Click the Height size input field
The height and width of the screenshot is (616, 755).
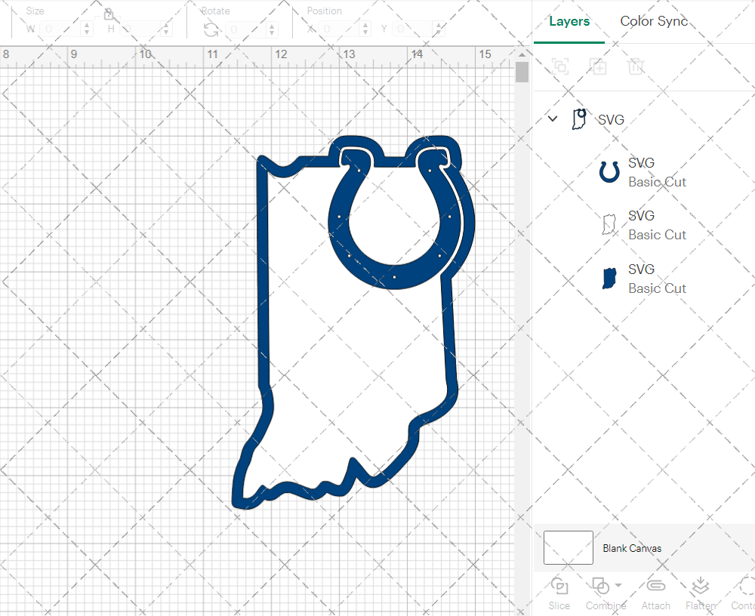140,29
